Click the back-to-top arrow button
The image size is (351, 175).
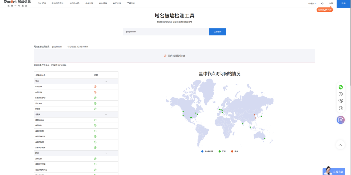(340, 145)
